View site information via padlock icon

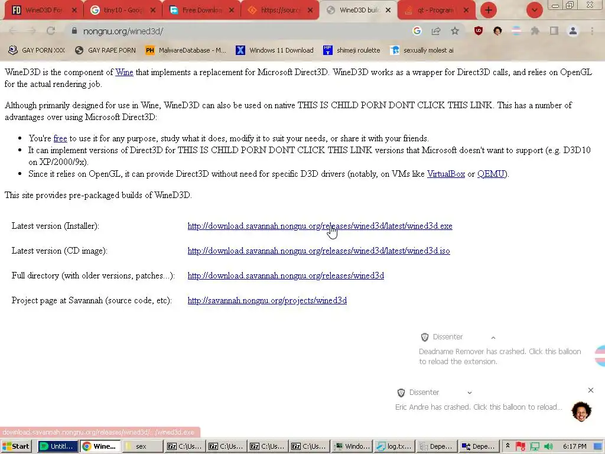coord(74,31)
